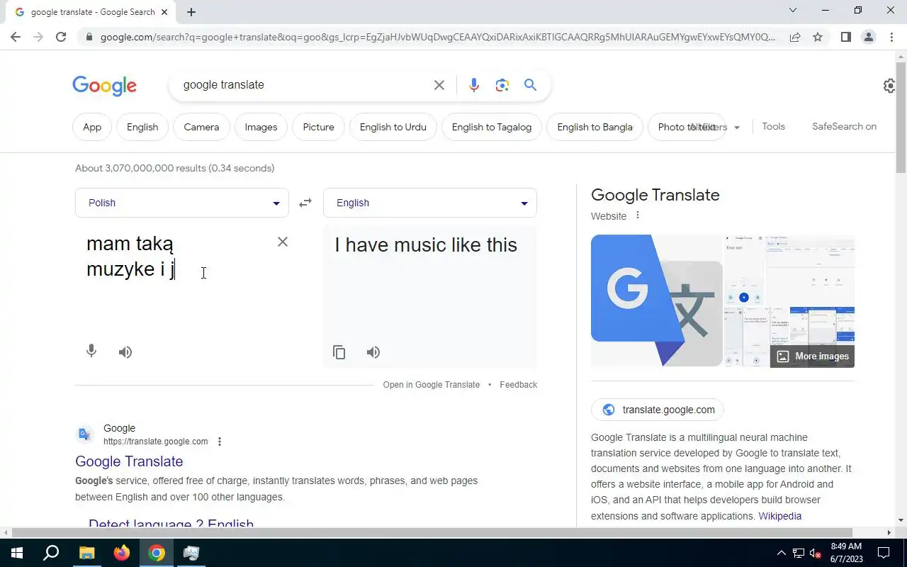Select the English filter chip

(x=142, y=127)
